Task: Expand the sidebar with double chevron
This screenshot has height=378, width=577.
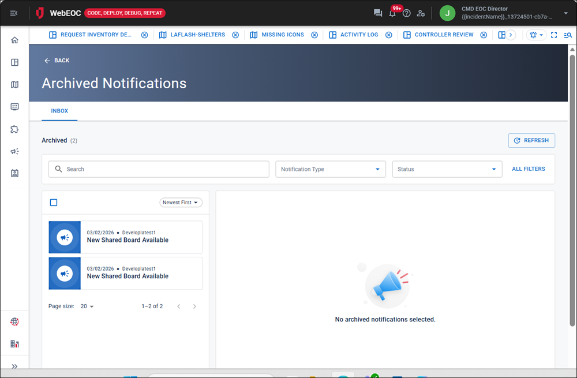Action: click(14, 366)
